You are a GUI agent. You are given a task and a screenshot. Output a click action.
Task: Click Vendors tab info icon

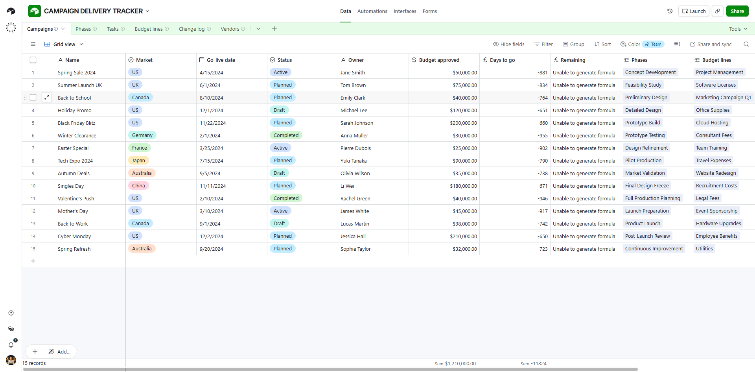[x=243, y=29]
